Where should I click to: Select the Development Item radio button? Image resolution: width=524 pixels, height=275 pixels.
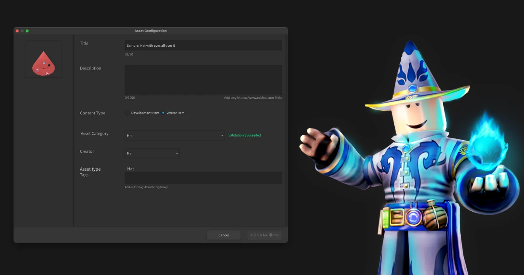(127, 113)
